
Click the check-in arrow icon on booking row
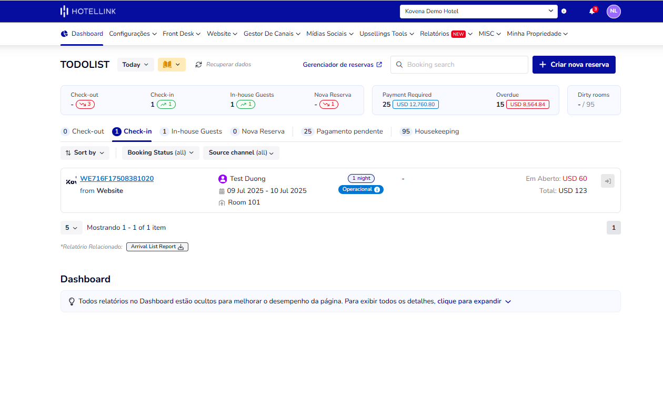(608, 181)
